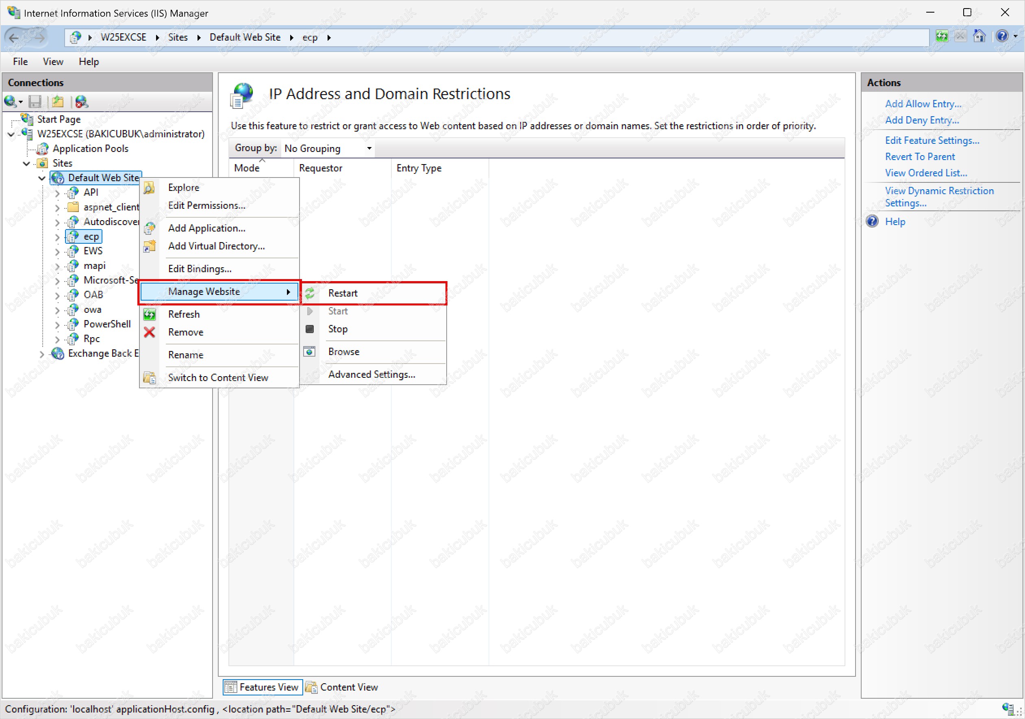
Task: Open the View menu
Action: 53,62
